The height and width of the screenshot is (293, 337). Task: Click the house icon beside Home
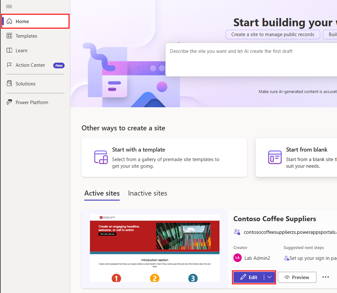click(x=9, y=21)
